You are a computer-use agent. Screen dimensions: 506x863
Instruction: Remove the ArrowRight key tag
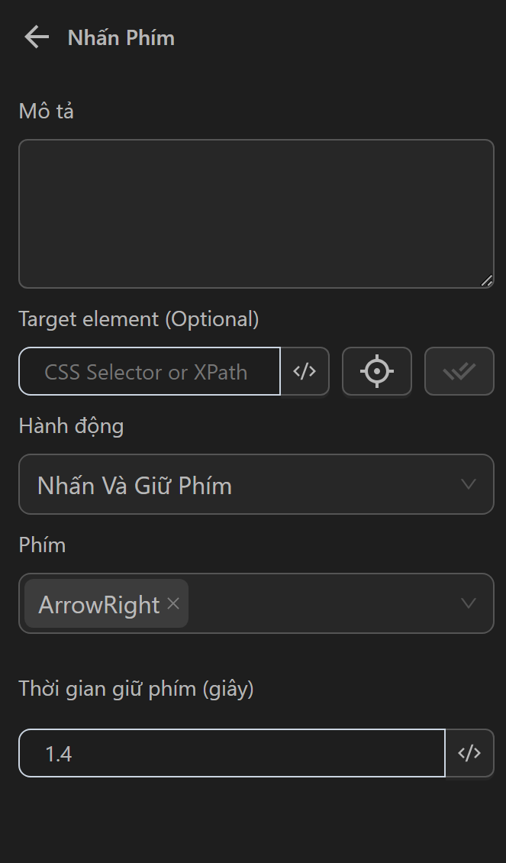point(173,604)
